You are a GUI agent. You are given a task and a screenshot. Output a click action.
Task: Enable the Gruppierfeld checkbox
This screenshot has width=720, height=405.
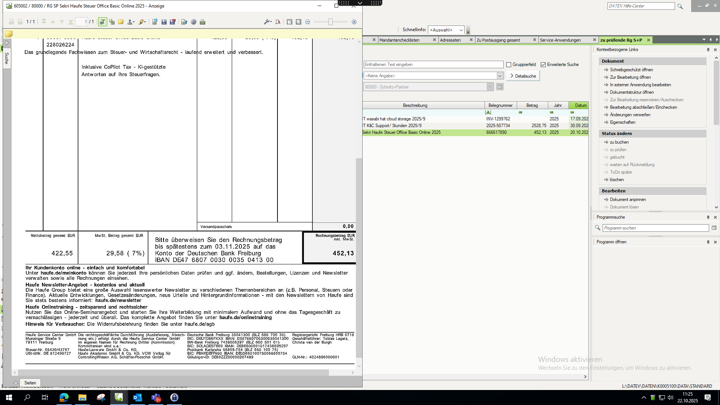tap(509, 65)
